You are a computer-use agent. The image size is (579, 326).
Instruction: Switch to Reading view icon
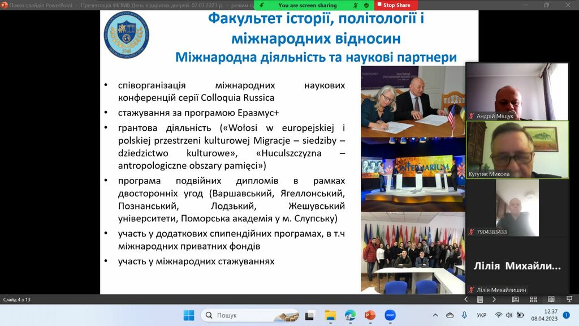click(x=551, y=299)
